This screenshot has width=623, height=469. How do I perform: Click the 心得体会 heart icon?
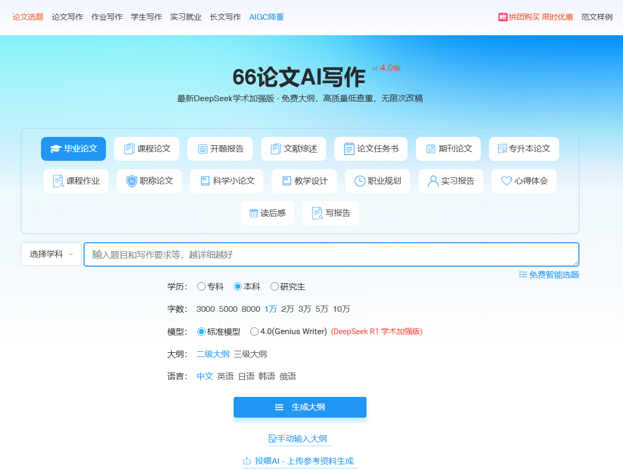(x=506, y=181)
